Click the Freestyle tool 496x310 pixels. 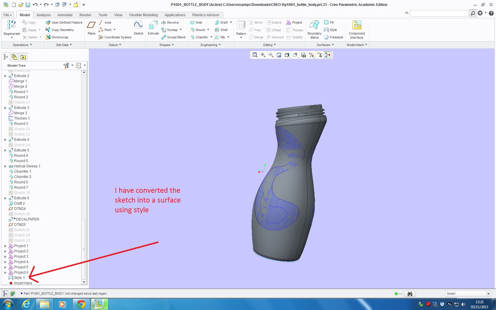point(333,37)
